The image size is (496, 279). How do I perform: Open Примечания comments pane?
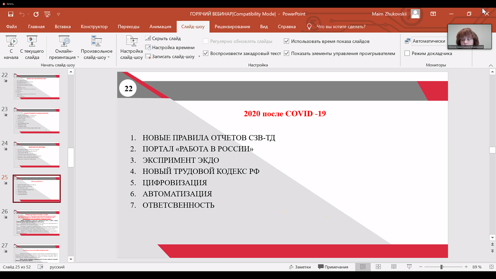(333, 267)
